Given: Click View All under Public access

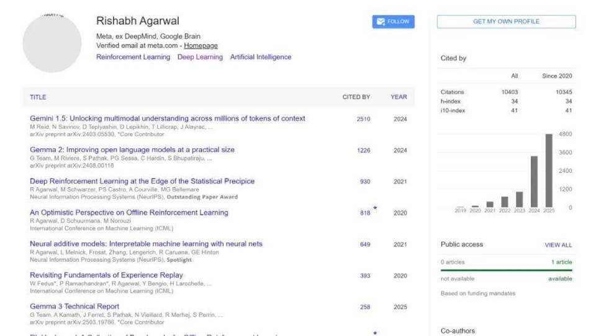Looking at the screenshot, I should (558, 245).
